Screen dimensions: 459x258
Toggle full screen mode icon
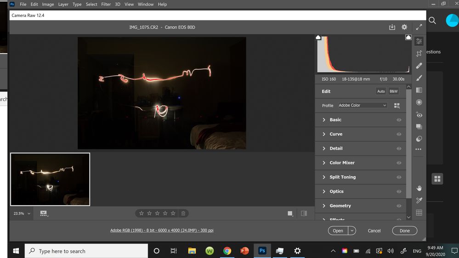point(419,27)
